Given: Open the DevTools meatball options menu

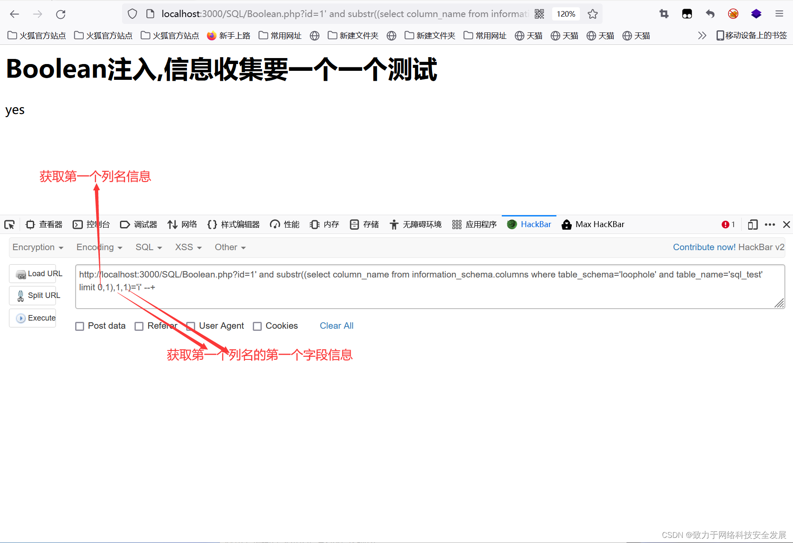Looking at the screenshot, I should pos(770,224).
